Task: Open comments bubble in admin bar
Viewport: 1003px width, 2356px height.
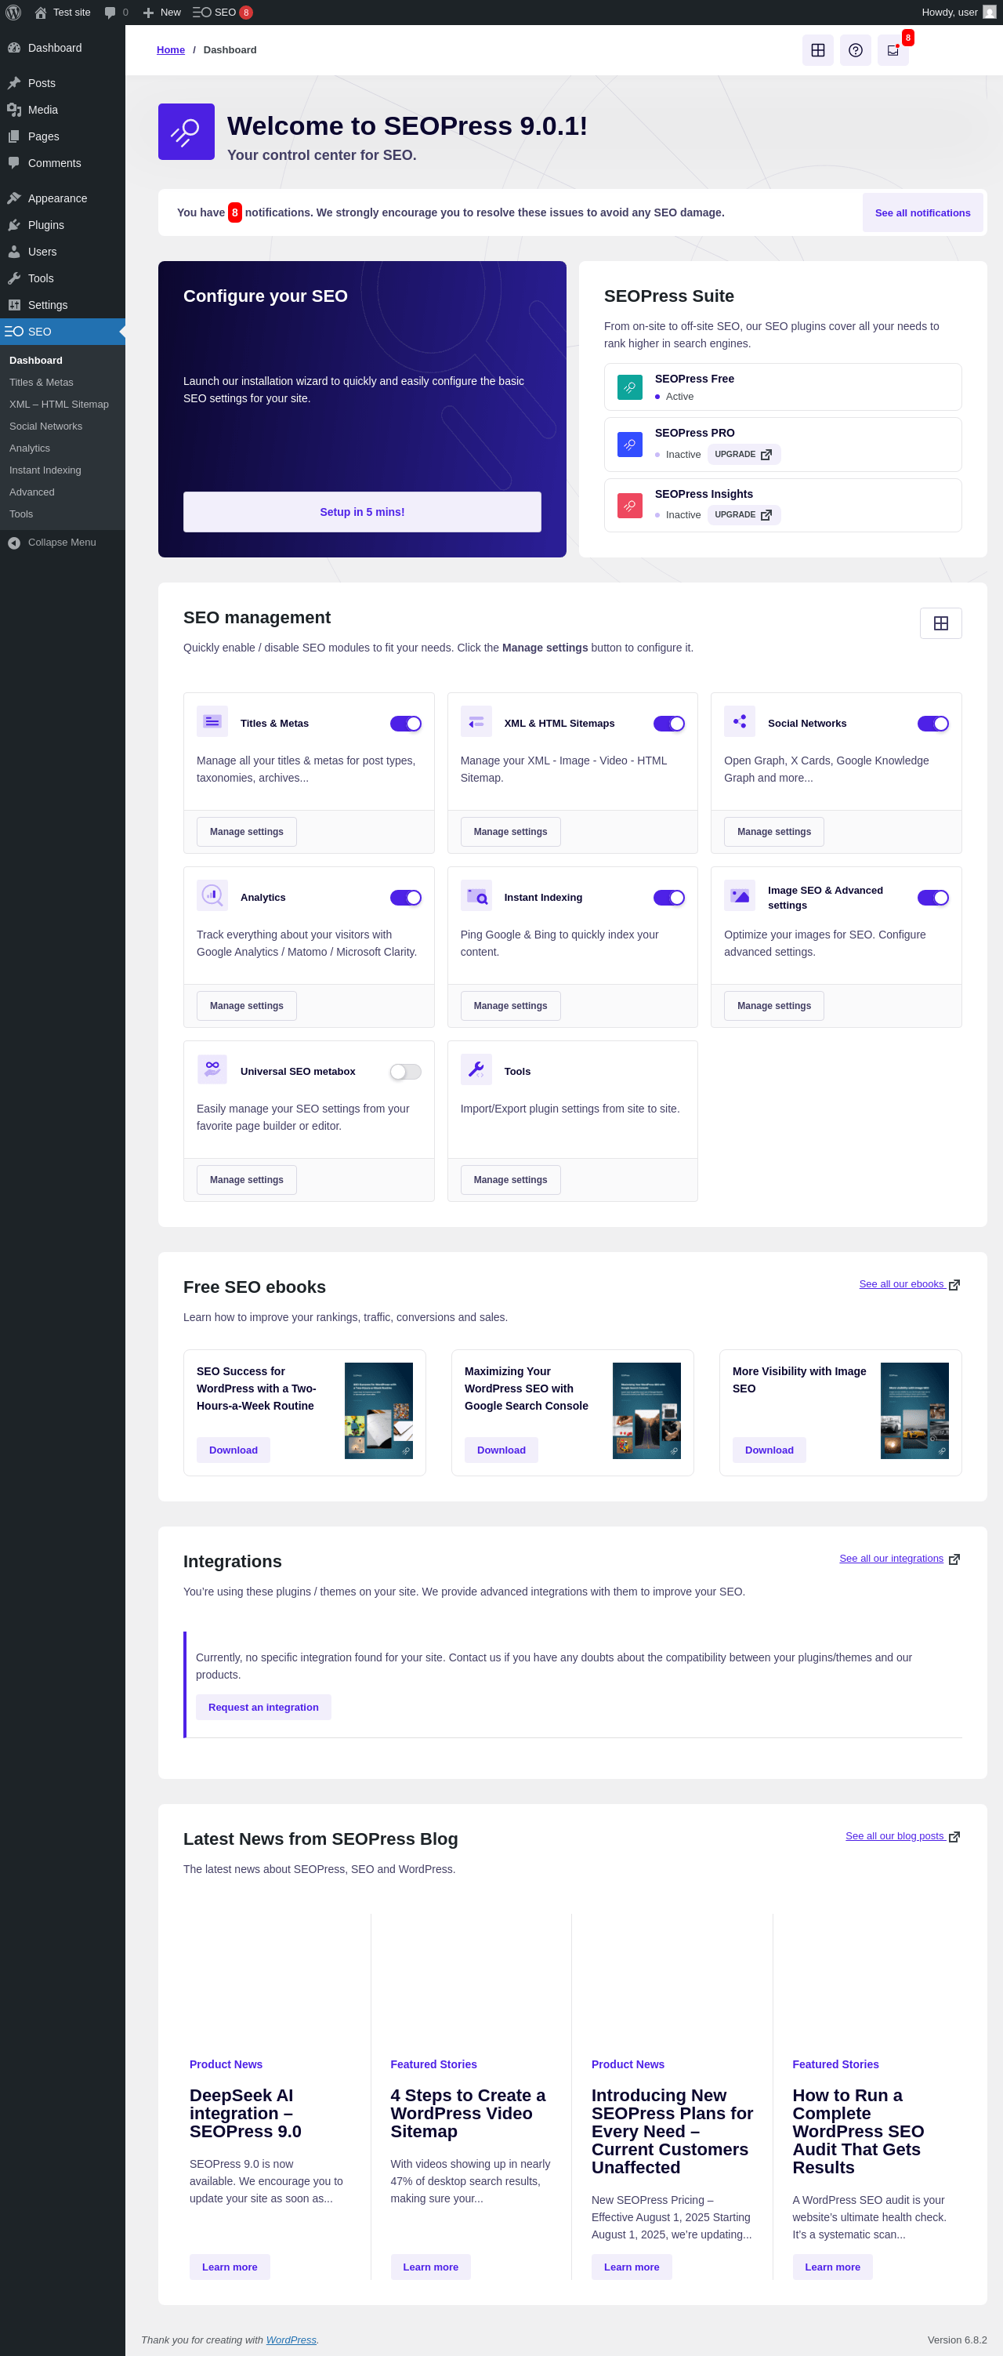Action: (110, 13)
